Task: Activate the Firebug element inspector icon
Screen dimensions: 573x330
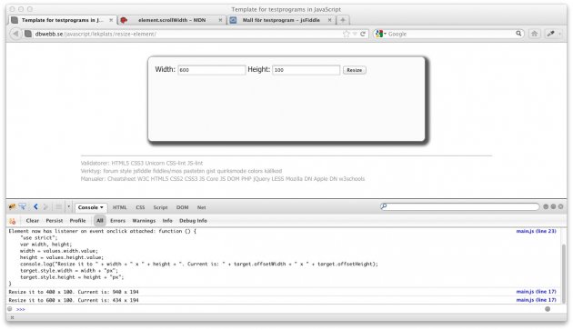Action: coord(23,207)
